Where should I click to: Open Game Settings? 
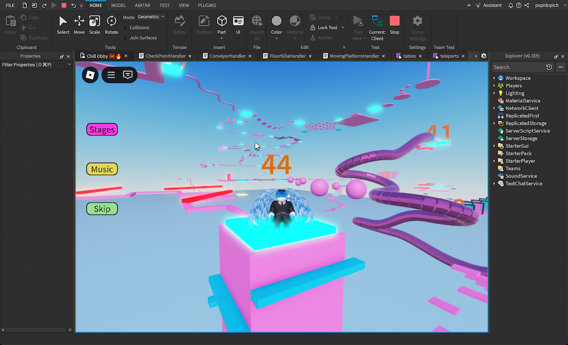coord(417,28)
